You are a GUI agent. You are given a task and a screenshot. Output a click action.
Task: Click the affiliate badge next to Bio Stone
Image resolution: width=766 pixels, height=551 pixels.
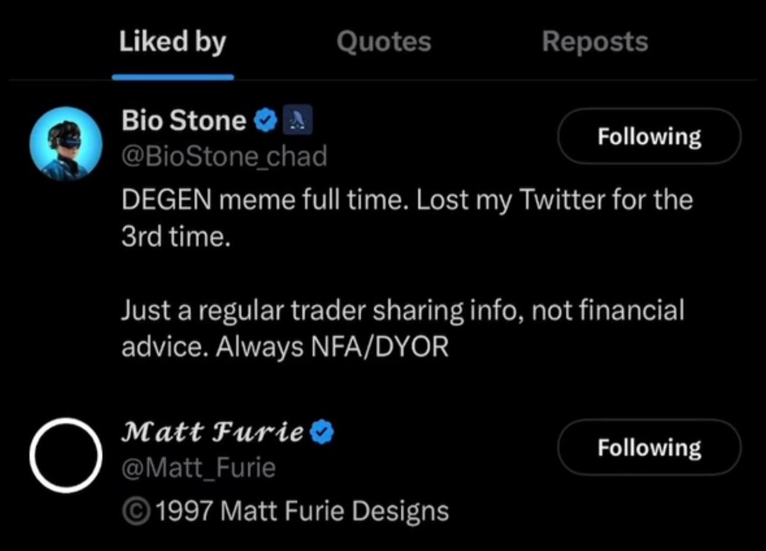pyautogui.click(x=295, y=120)
